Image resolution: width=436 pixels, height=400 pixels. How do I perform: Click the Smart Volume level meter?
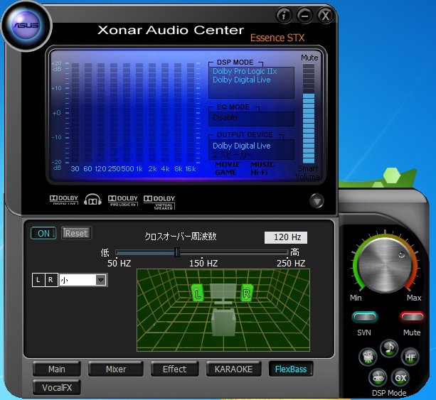pos(309,114)
